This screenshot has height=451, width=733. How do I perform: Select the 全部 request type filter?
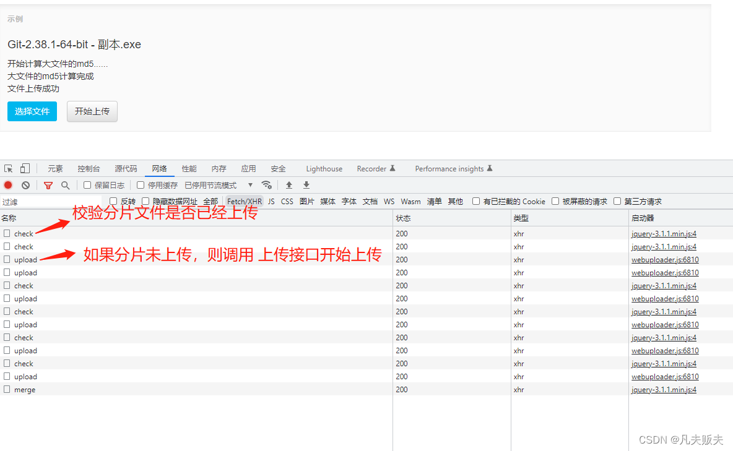point(211,202)
